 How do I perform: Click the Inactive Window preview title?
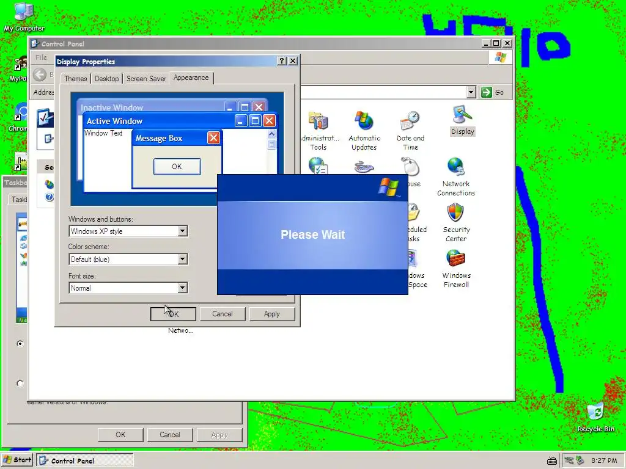pyautogui.click(x=112, y=107)
